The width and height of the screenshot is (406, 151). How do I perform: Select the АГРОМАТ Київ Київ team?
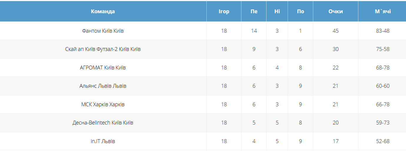pos(103,68)
